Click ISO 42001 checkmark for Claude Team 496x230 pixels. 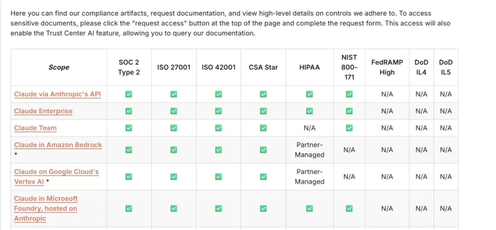click(x=218, y=128)
